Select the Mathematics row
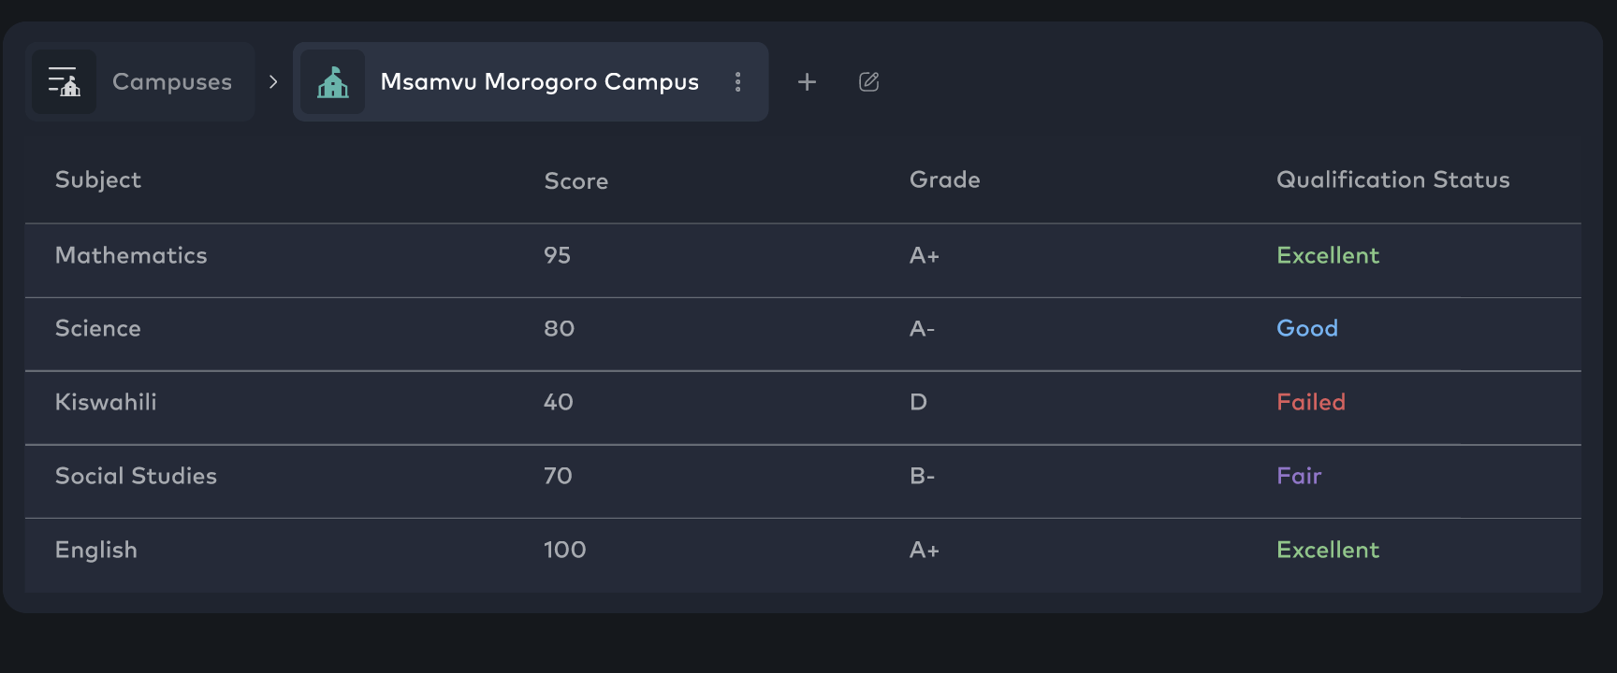 click(x=131, y=255)
